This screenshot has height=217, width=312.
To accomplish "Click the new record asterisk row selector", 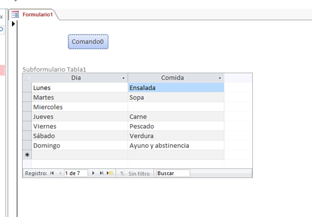I will (x=28, y=155).
